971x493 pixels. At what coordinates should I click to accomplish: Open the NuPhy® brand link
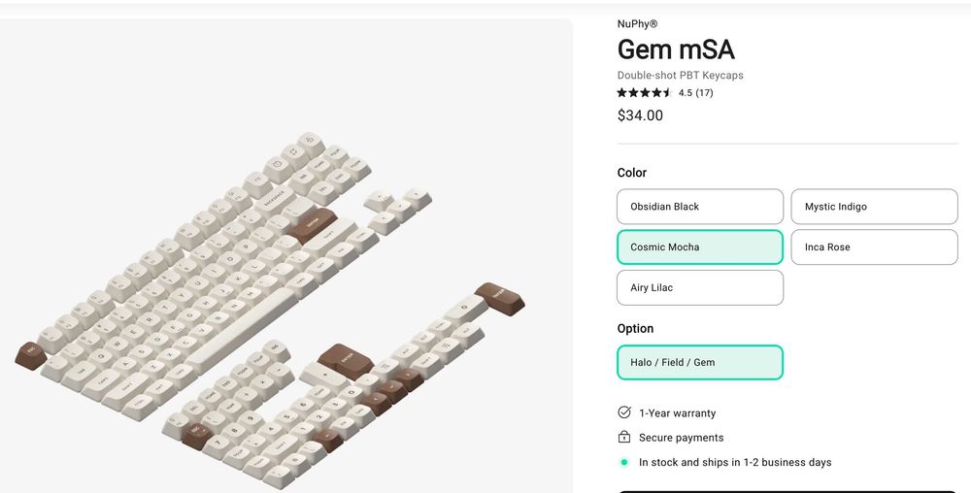tap(638, 24)
